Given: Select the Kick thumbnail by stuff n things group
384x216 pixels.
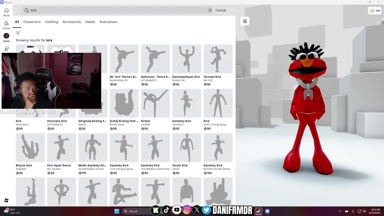Looking at the screenshot, I should point(218,103).
